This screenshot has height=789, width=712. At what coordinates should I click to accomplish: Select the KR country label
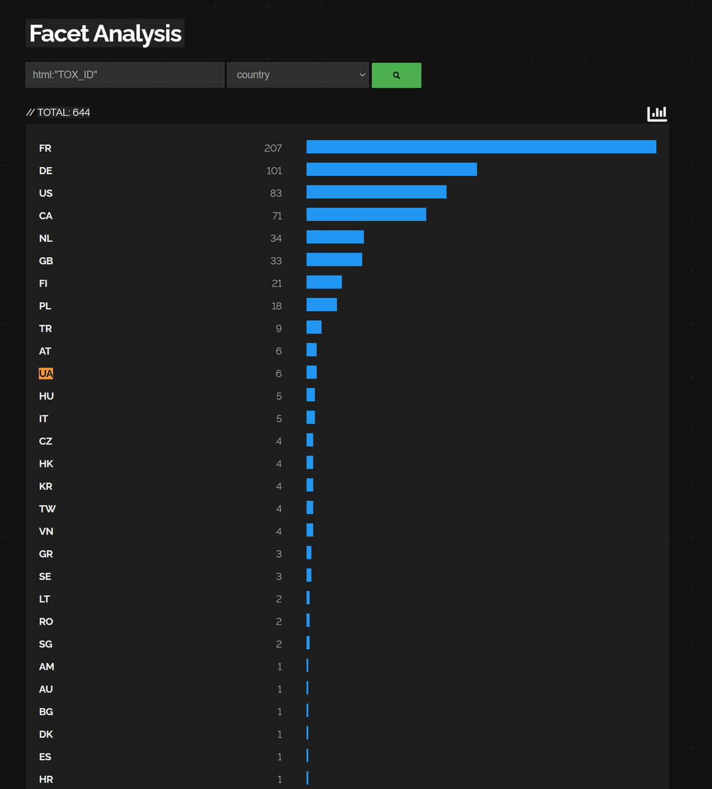pos(46,486)
